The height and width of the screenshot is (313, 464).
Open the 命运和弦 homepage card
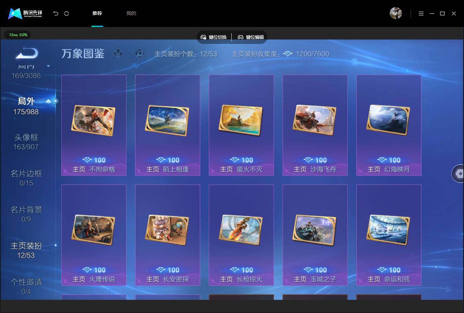[389, 235]
